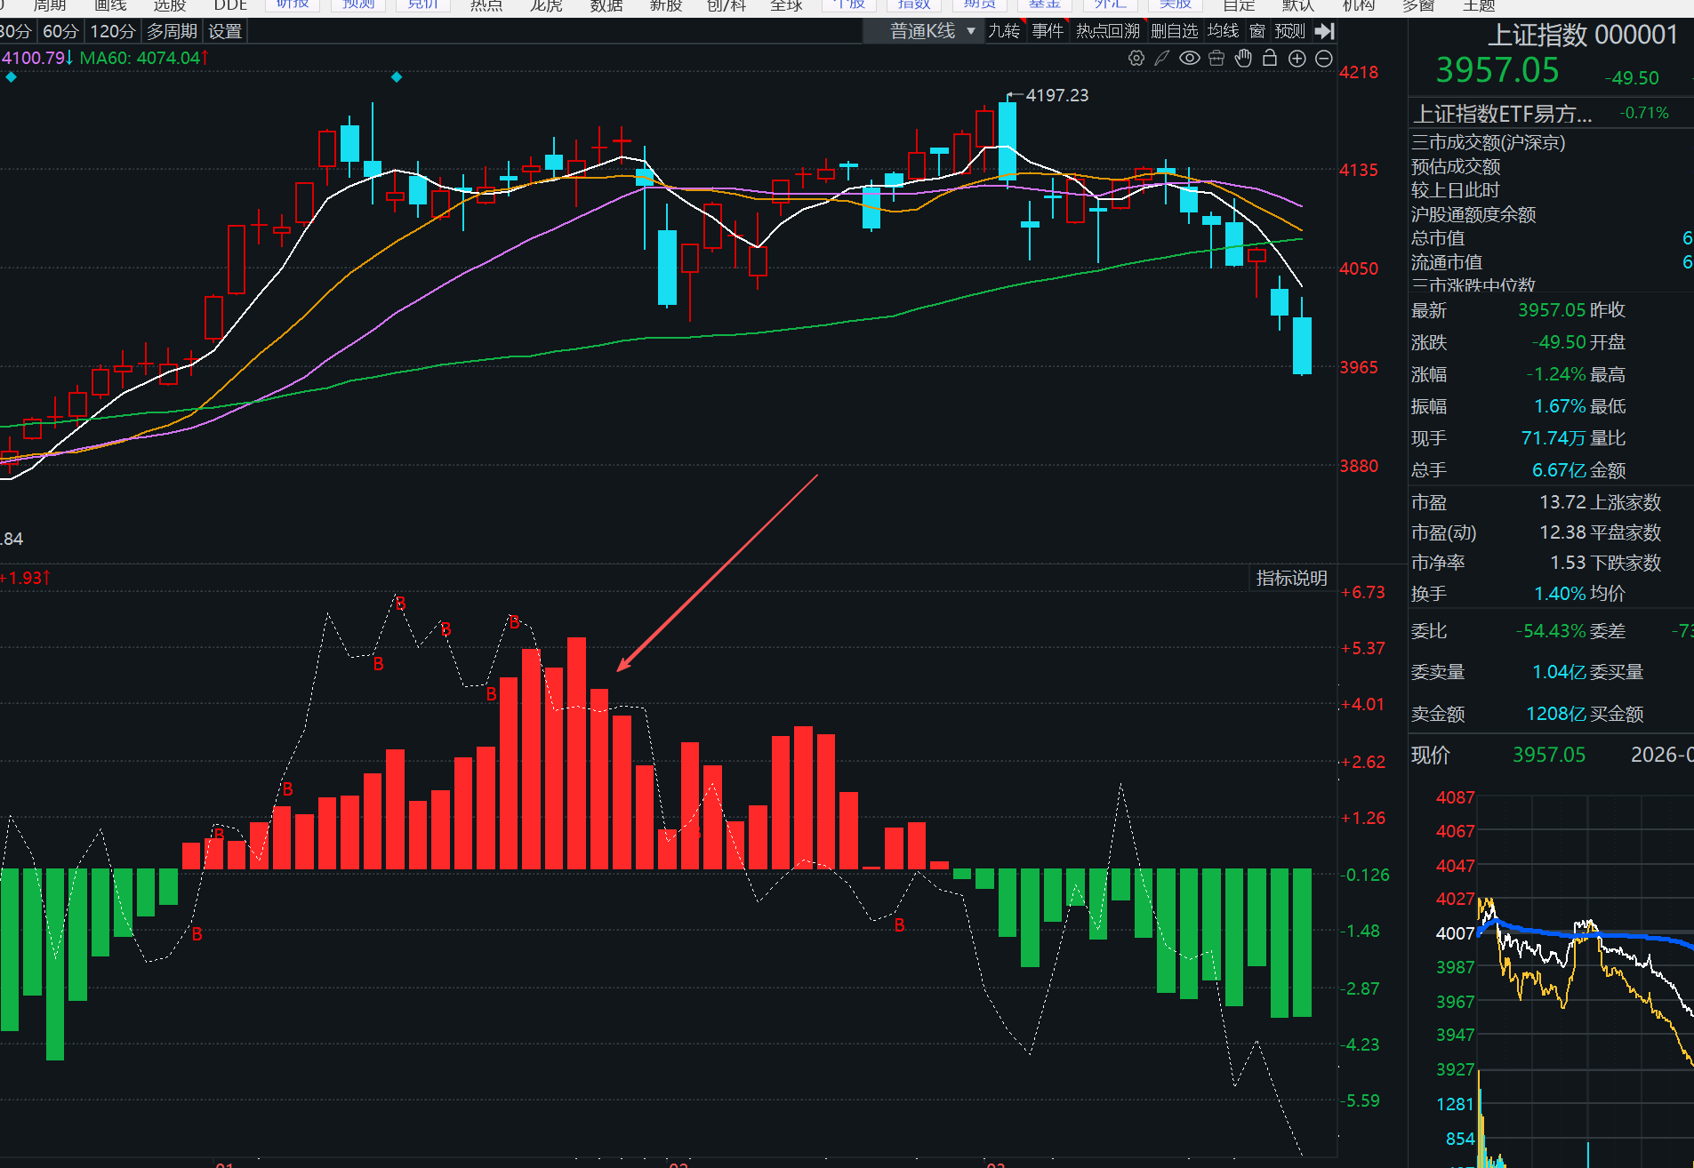
Task: Select the feather drawing tool
Action: [1161, 59]
